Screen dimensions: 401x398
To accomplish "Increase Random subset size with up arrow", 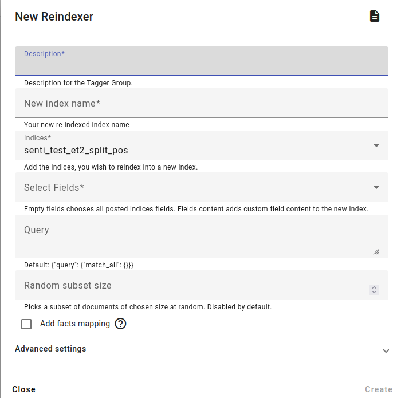I will [374, 287].
